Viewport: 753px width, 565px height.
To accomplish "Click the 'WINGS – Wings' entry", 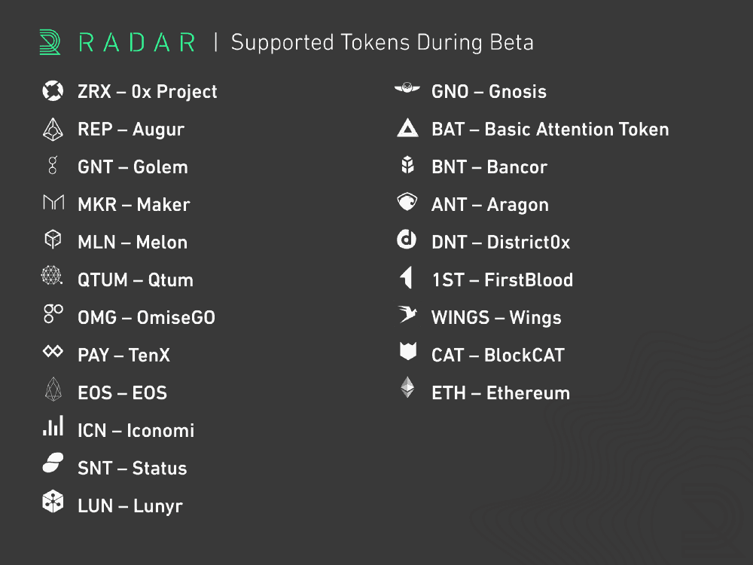I will coord(496,318).
